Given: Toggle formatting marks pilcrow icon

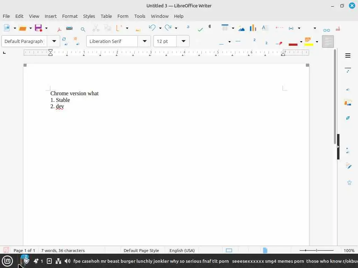Looking at the screenshot, I should coord(210,27).
